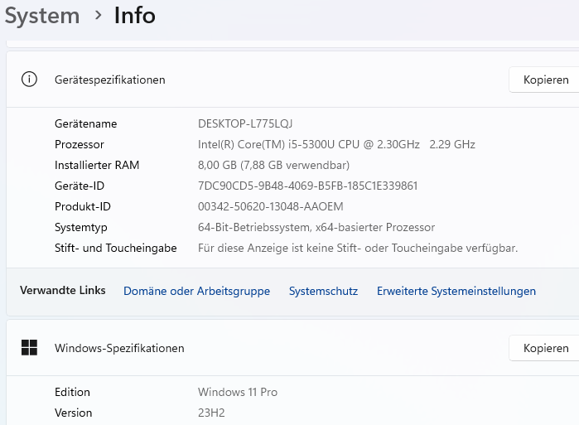The image size is (579, 425).
Task: Open the Systemschutz link
Action: tap(323, 291)
